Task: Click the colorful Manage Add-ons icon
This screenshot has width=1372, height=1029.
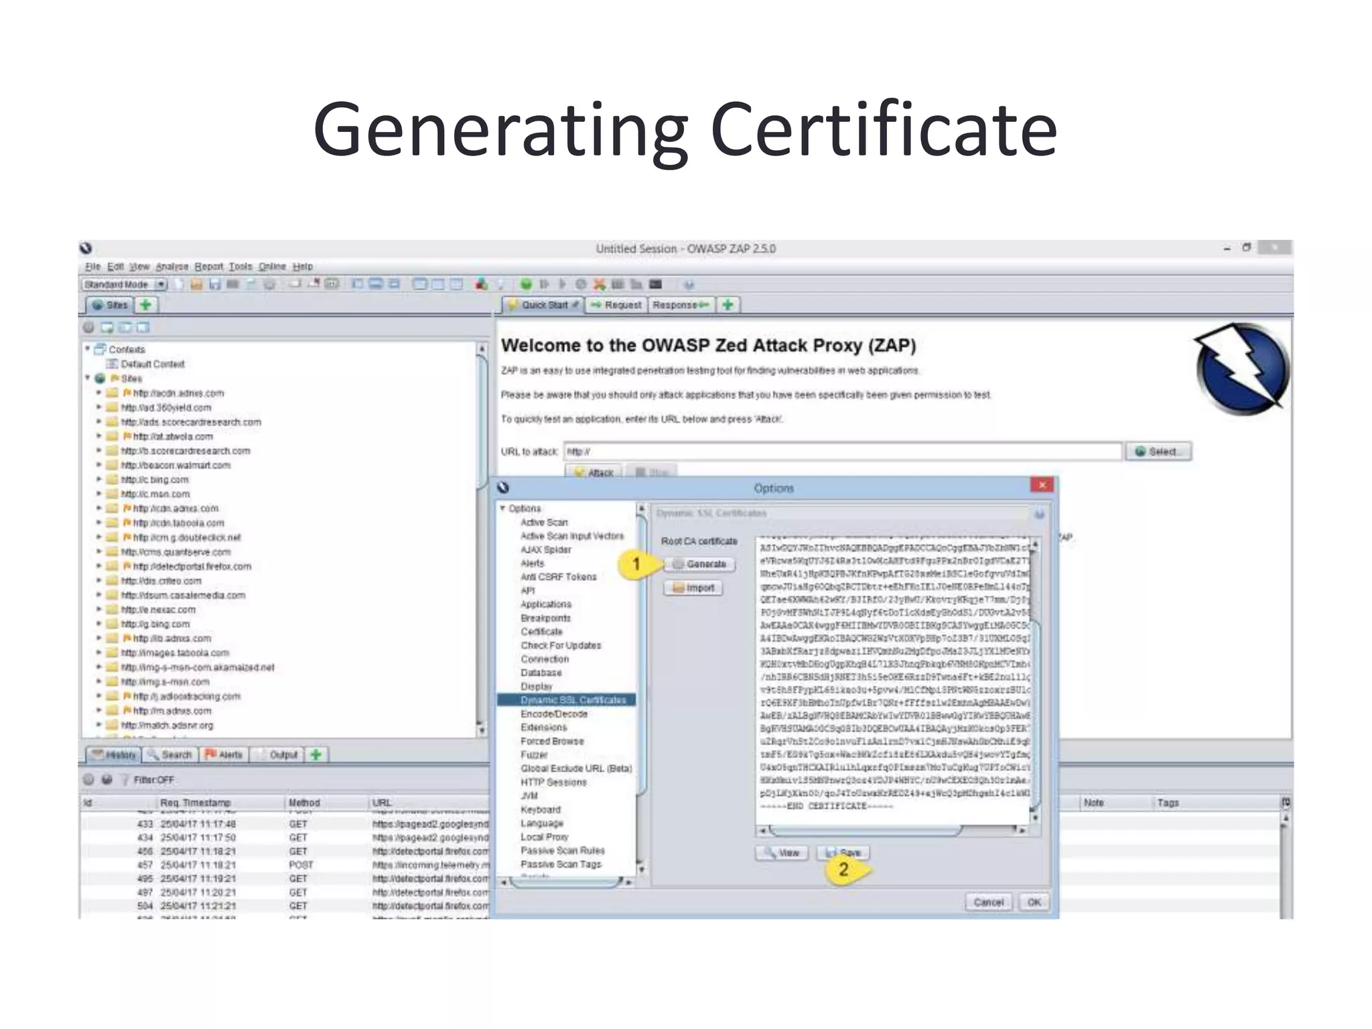Action: click(x=481, y=284)
